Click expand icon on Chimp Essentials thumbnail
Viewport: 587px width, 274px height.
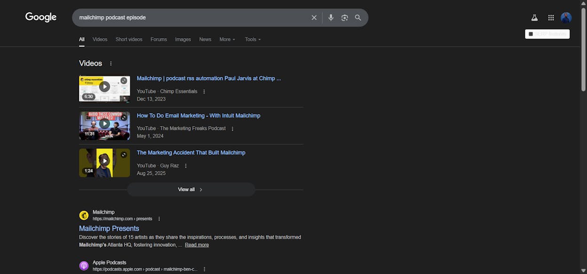tap(124, 81)
